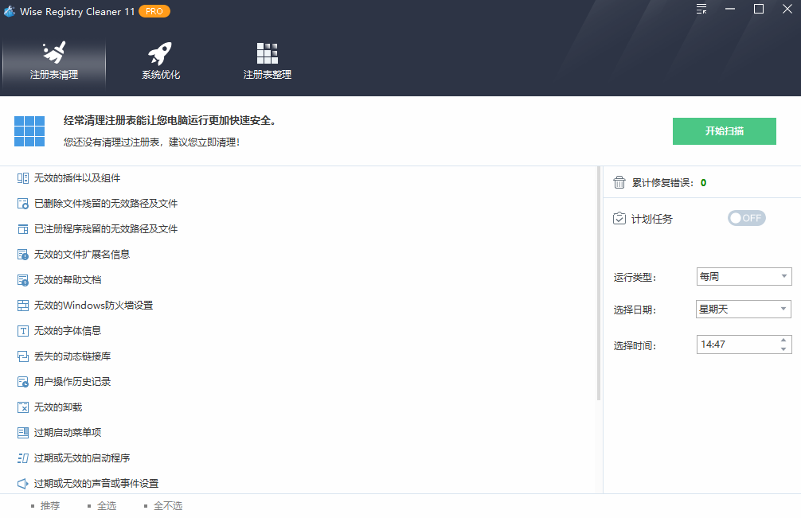Click the 丢失的动态链接库 icon
Viewport: 801px width, 518px height.
pos(21,356)
